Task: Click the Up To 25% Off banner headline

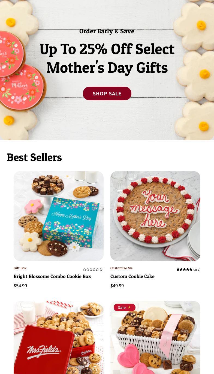Action: pyautogui.click(x=107, y=58)
